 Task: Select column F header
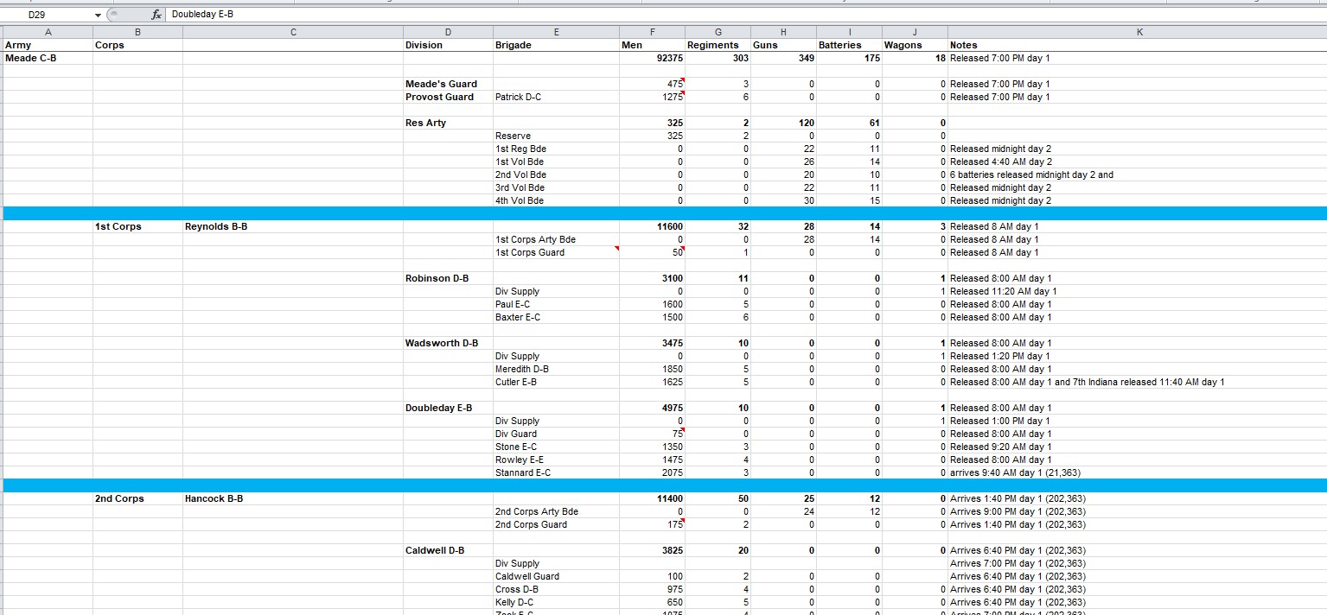[652, 32]
